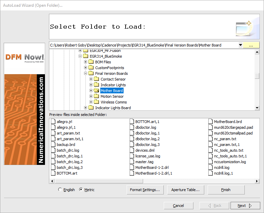Image resolution: width=264 pixels, height=213 pixels.
Task: Click the wizard sparkle window icon
Action: pos(244,28)
